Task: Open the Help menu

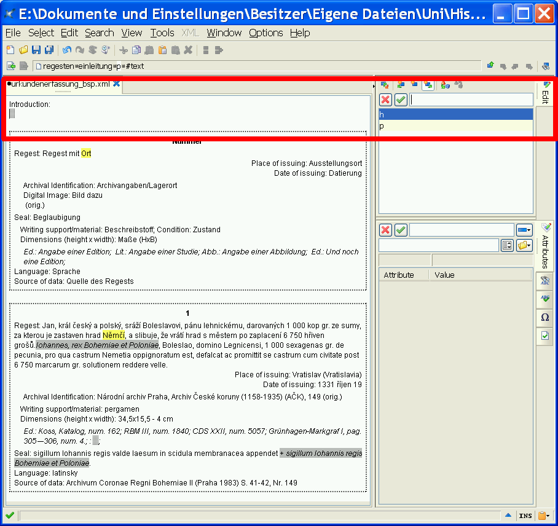Action: tap(300, 33)
